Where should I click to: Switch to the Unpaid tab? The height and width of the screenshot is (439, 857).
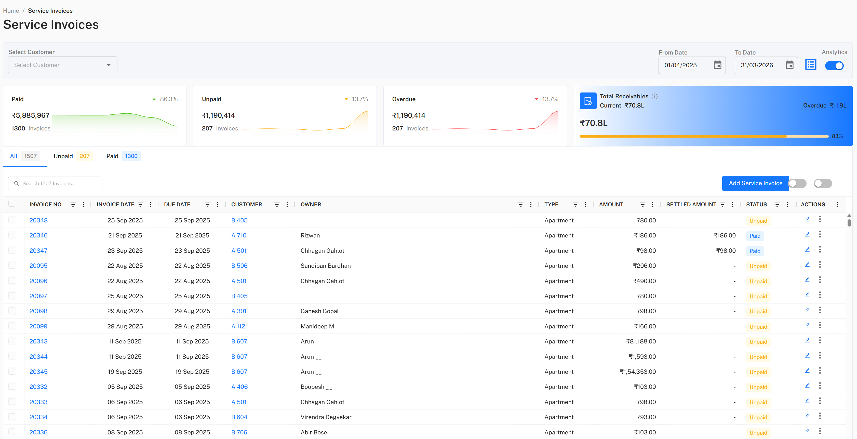point(63,156)
